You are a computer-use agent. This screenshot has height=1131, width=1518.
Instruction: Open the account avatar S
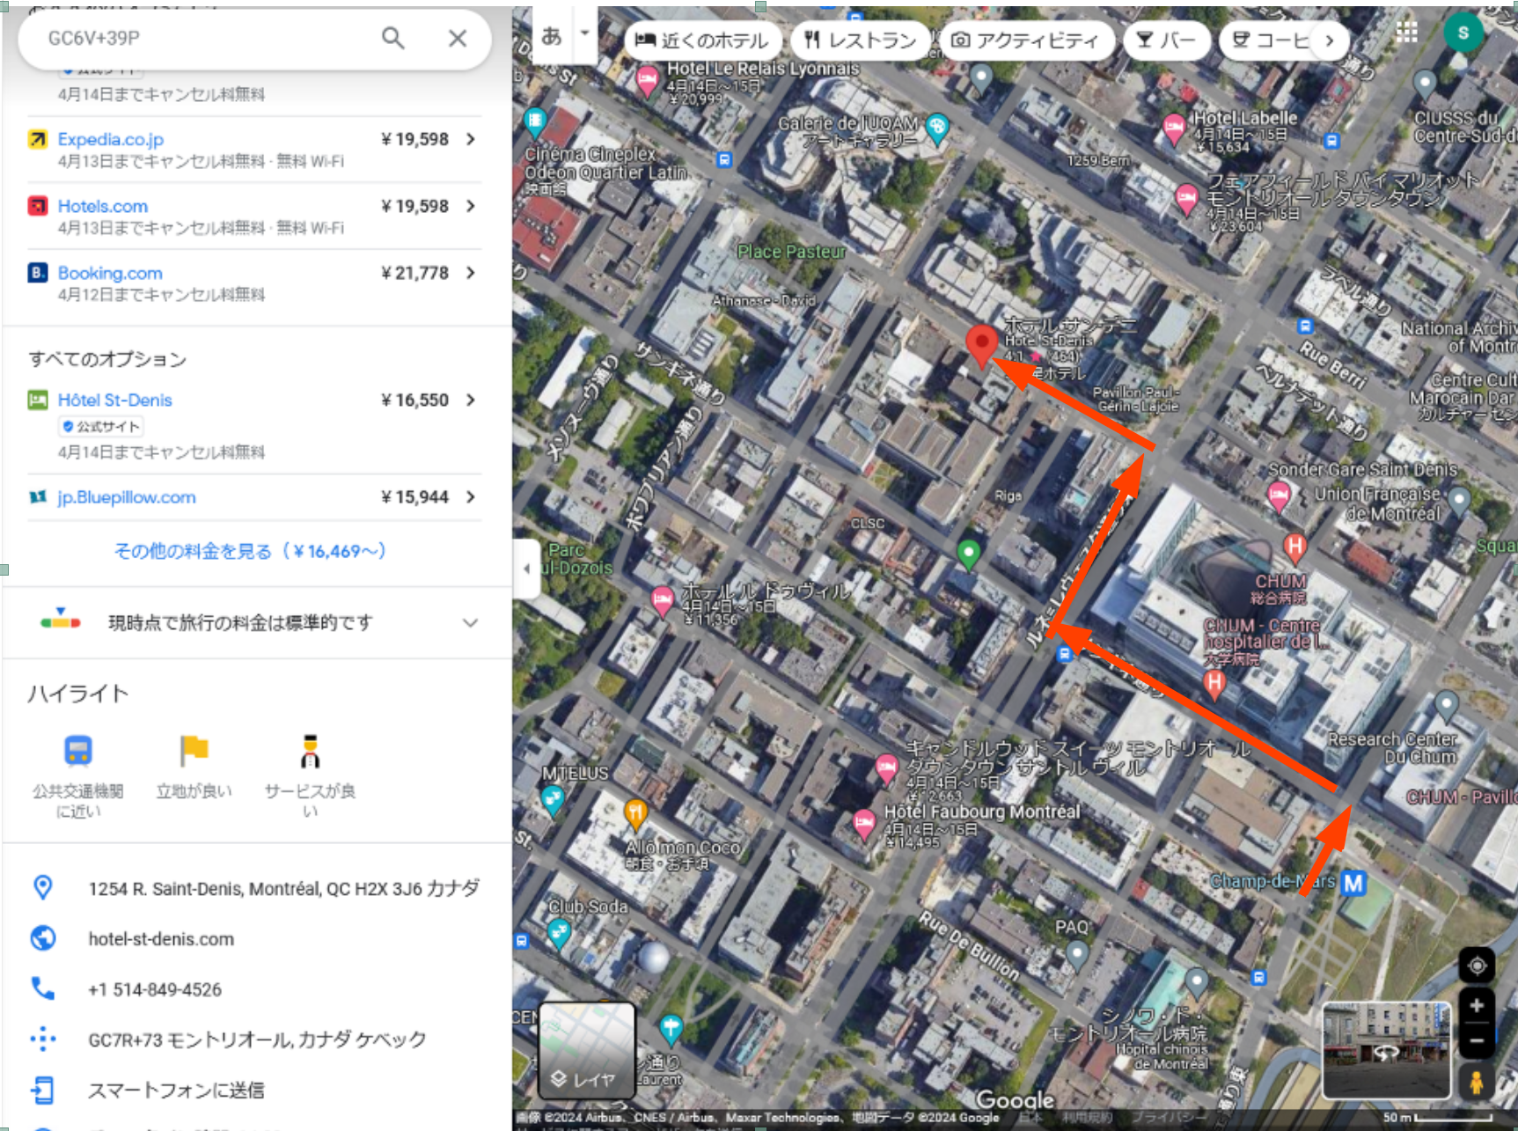point(1463,33)
